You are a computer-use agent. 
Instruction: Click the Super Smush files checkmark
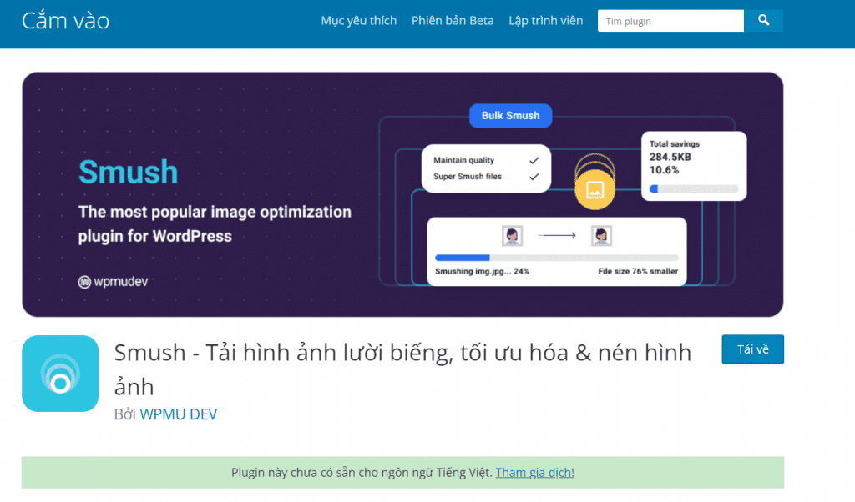534,177
